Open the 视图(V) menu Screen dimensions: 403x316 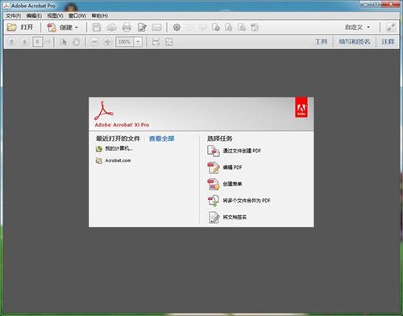coord(55,16)
